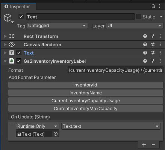Image resolution: width=165 pixels, height=150 pixels.
Task: Open help for Canvas Renderer
Action: pos(145,44)
